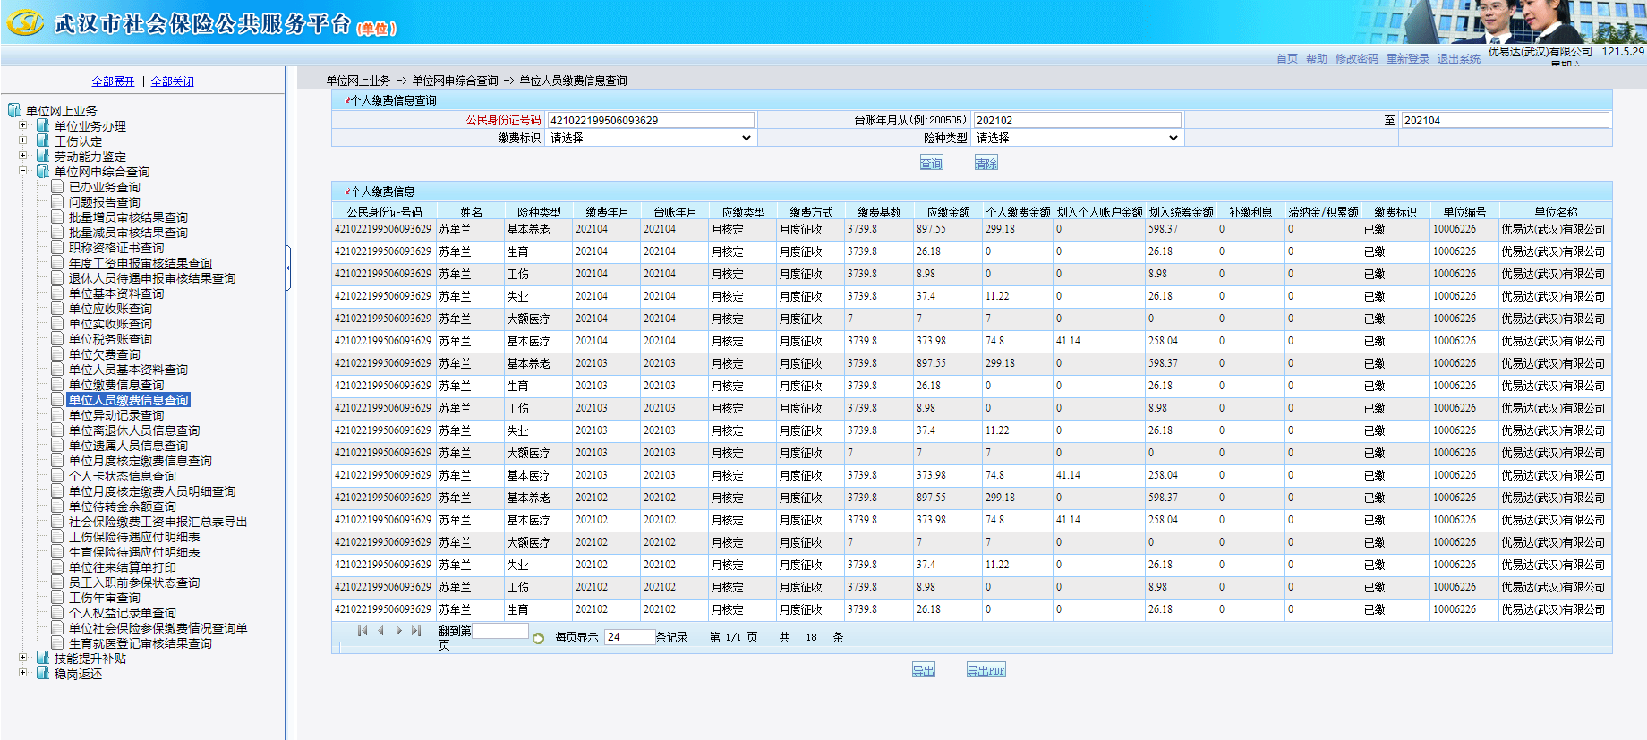Jump to last page of results
1647x740 pixels.
tap(416, 631)
